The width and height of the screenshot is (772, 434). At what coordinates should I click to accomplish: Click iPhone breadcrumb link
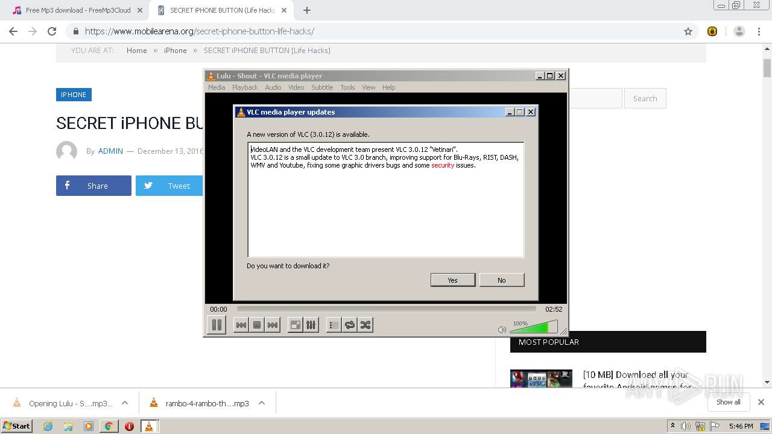click(x=176, y=51)
